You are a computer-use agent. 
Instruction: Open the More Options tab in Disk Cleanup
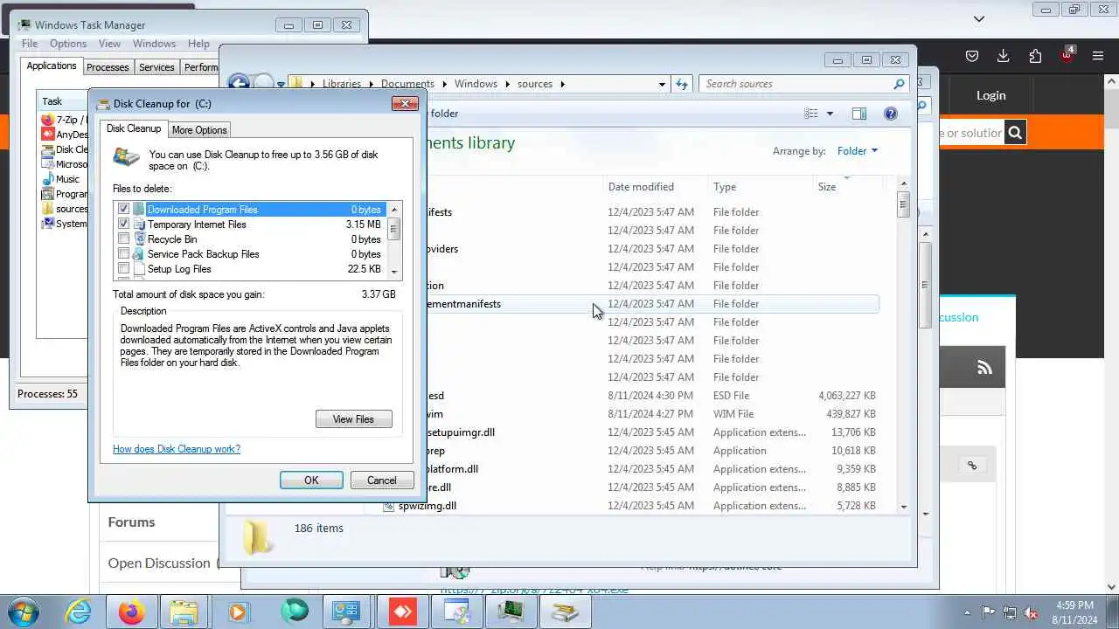point(199,130)
